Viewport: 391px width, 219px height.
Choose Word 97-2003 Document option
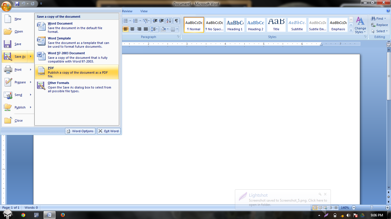click(77, 57)
